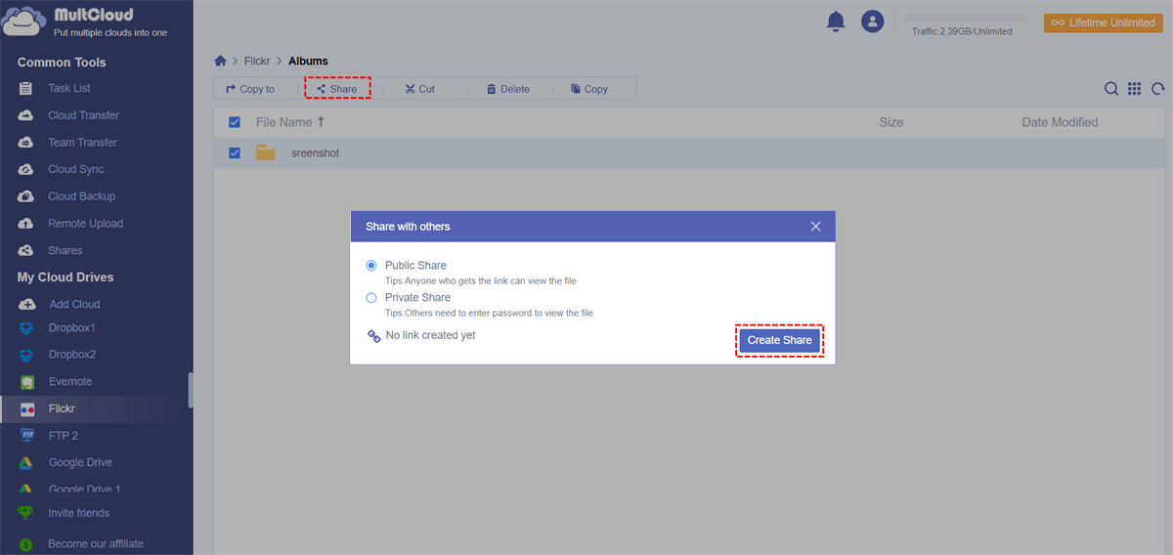Click the Date Modified column header
This screenshot has width=1173, height=555.
[1060, 122]
